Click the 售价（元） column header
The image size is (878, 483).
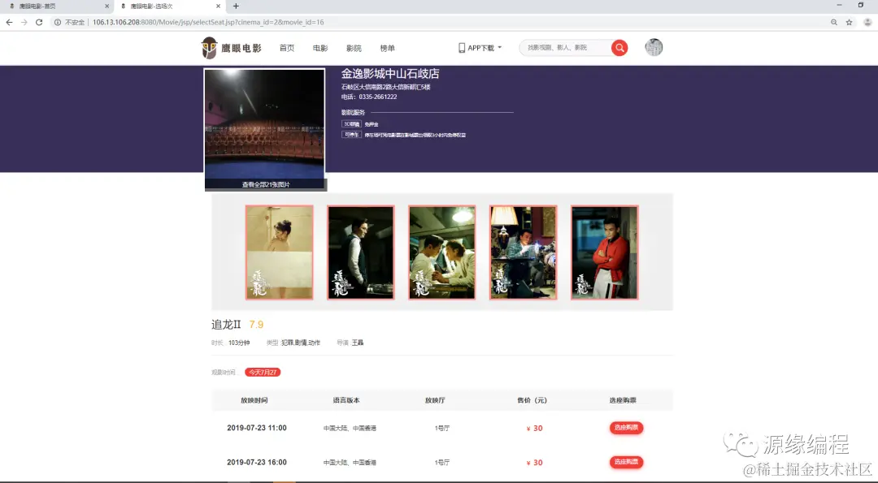click(532, 400)
